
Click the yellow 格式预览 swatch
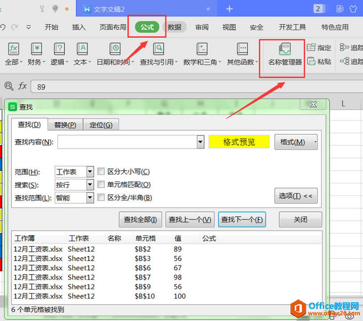(239, 142)
